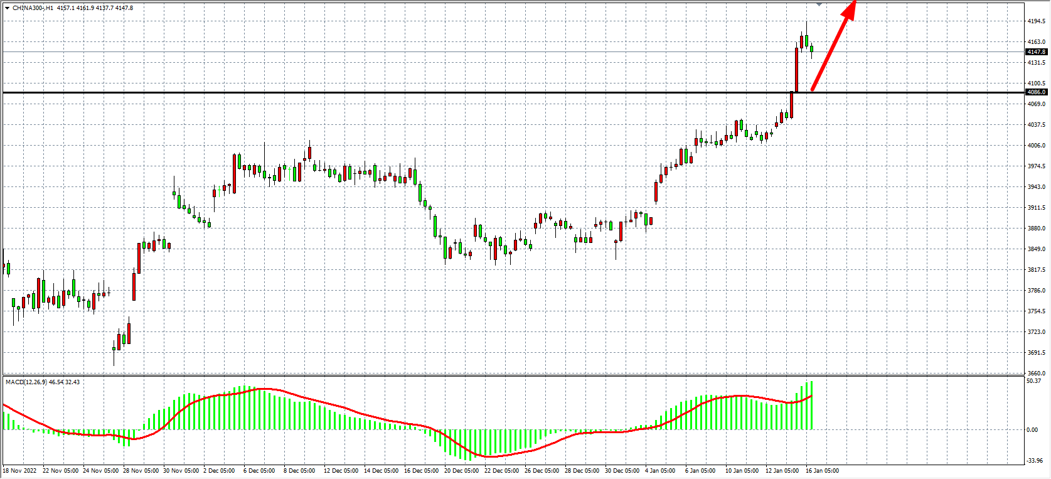
Task: Select the red upward arrow drawing
Action: point(833,48)
